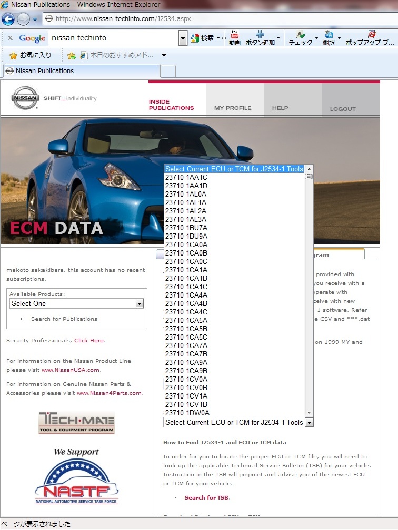The width and height of the screenshot is (398, 530).
Task: Open 本日のおすすめアド... suggested sites link
Action: pos(117,55)
